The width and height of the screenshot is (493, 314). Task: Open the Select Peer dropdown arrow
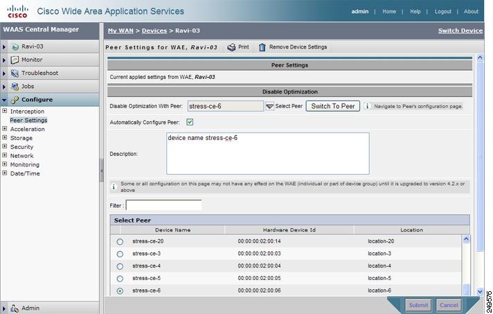tap(270, 106)
